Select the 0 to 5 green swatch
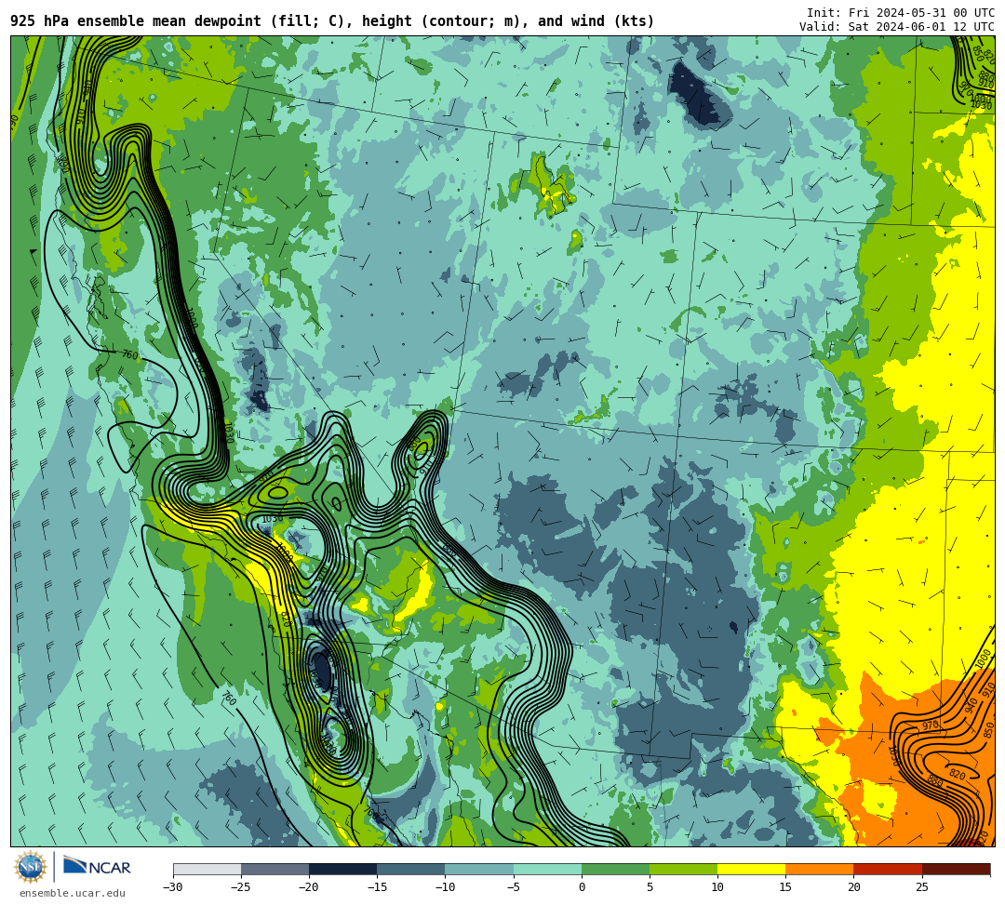 (615, 869)
